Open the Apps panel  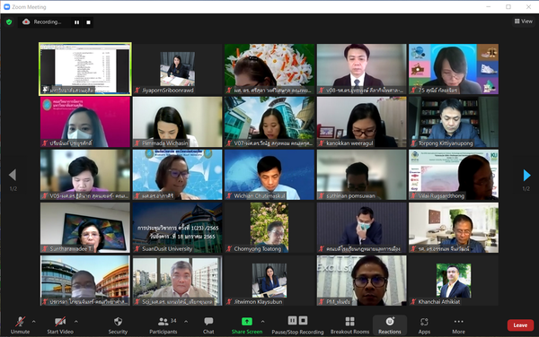(x=424, y=324)
